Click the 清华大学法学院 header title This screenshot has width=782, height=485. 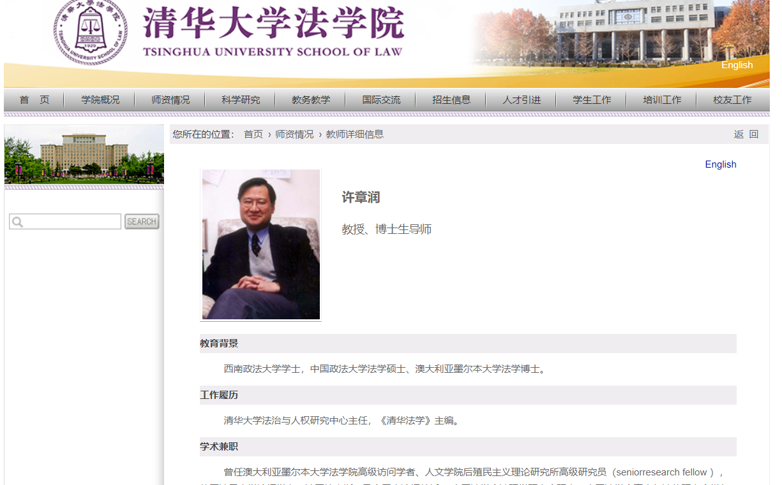coord(274,23)
